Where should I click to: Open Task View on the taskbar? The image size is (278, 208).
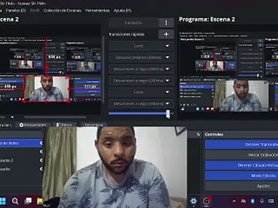point(28,201)
